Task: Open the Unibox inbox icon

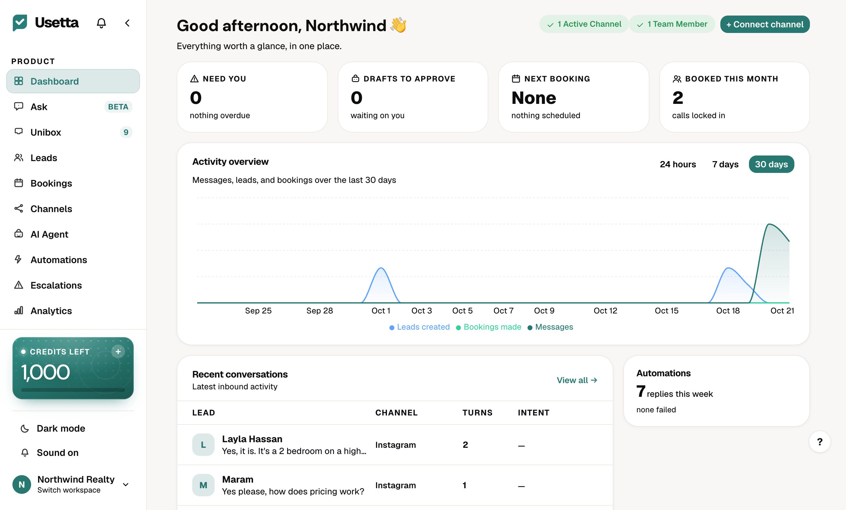Action: (x=19, y=132)
